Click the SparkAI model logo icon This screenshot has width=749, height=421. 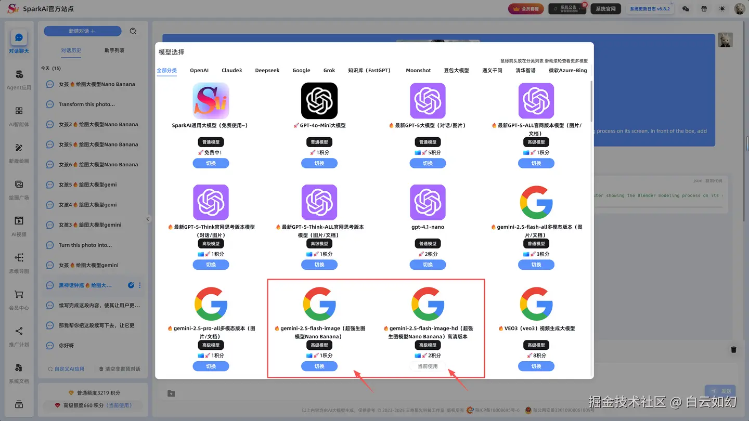tap(211, 101)
